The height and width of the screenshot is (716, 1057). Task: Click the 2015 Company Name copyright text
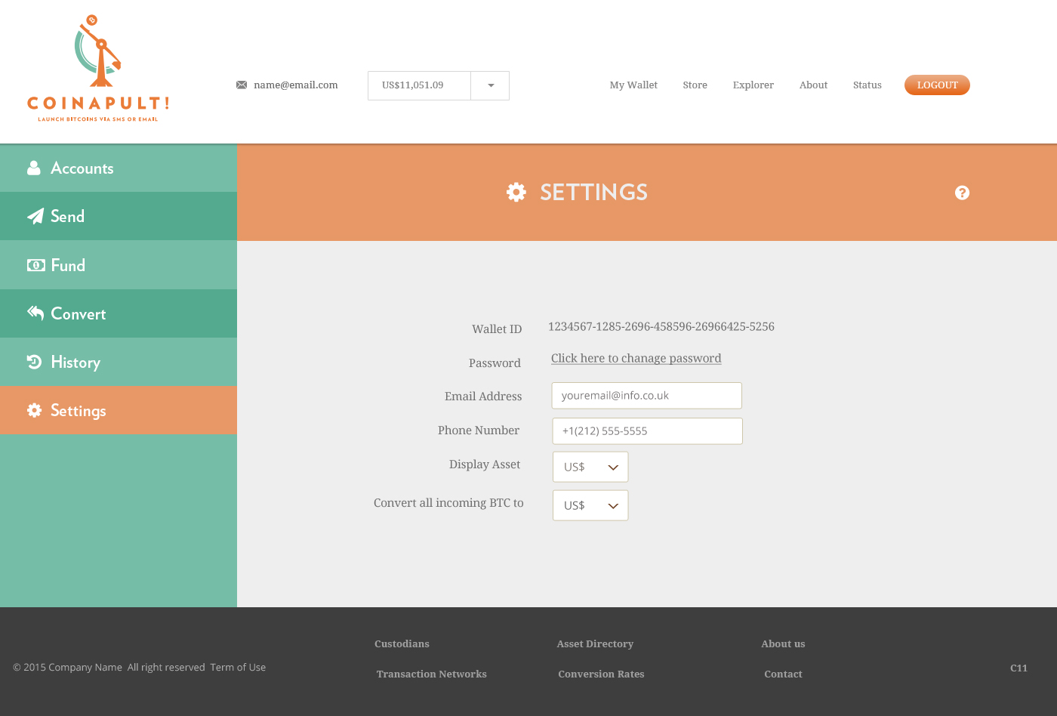point(67,667)
